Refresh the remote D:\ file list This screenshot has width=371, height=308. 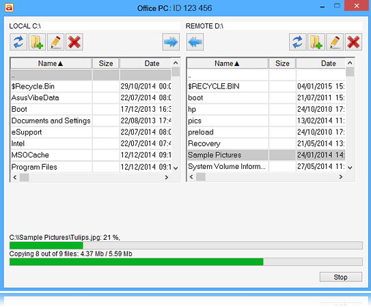pos(298,42)
